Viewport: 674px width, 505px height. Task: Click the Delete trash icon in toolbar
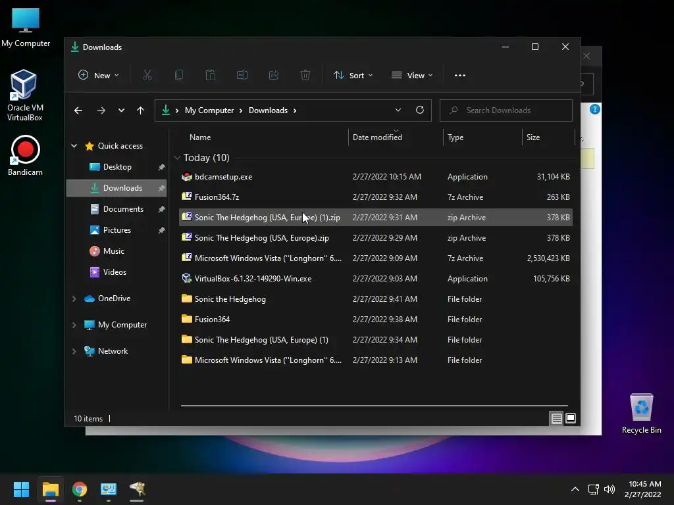(x=305, y=75)
